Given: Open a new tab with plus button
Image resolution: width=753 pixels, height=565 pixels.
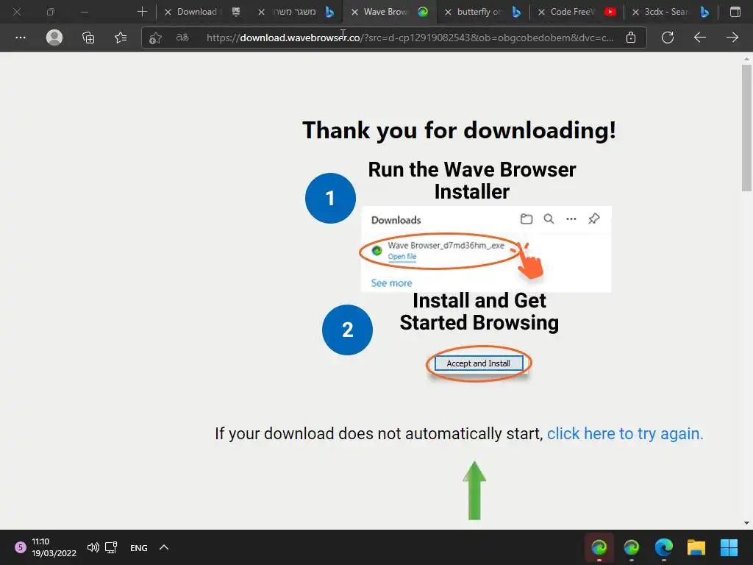Looking at the screenshot, I should tap(142, 12).
